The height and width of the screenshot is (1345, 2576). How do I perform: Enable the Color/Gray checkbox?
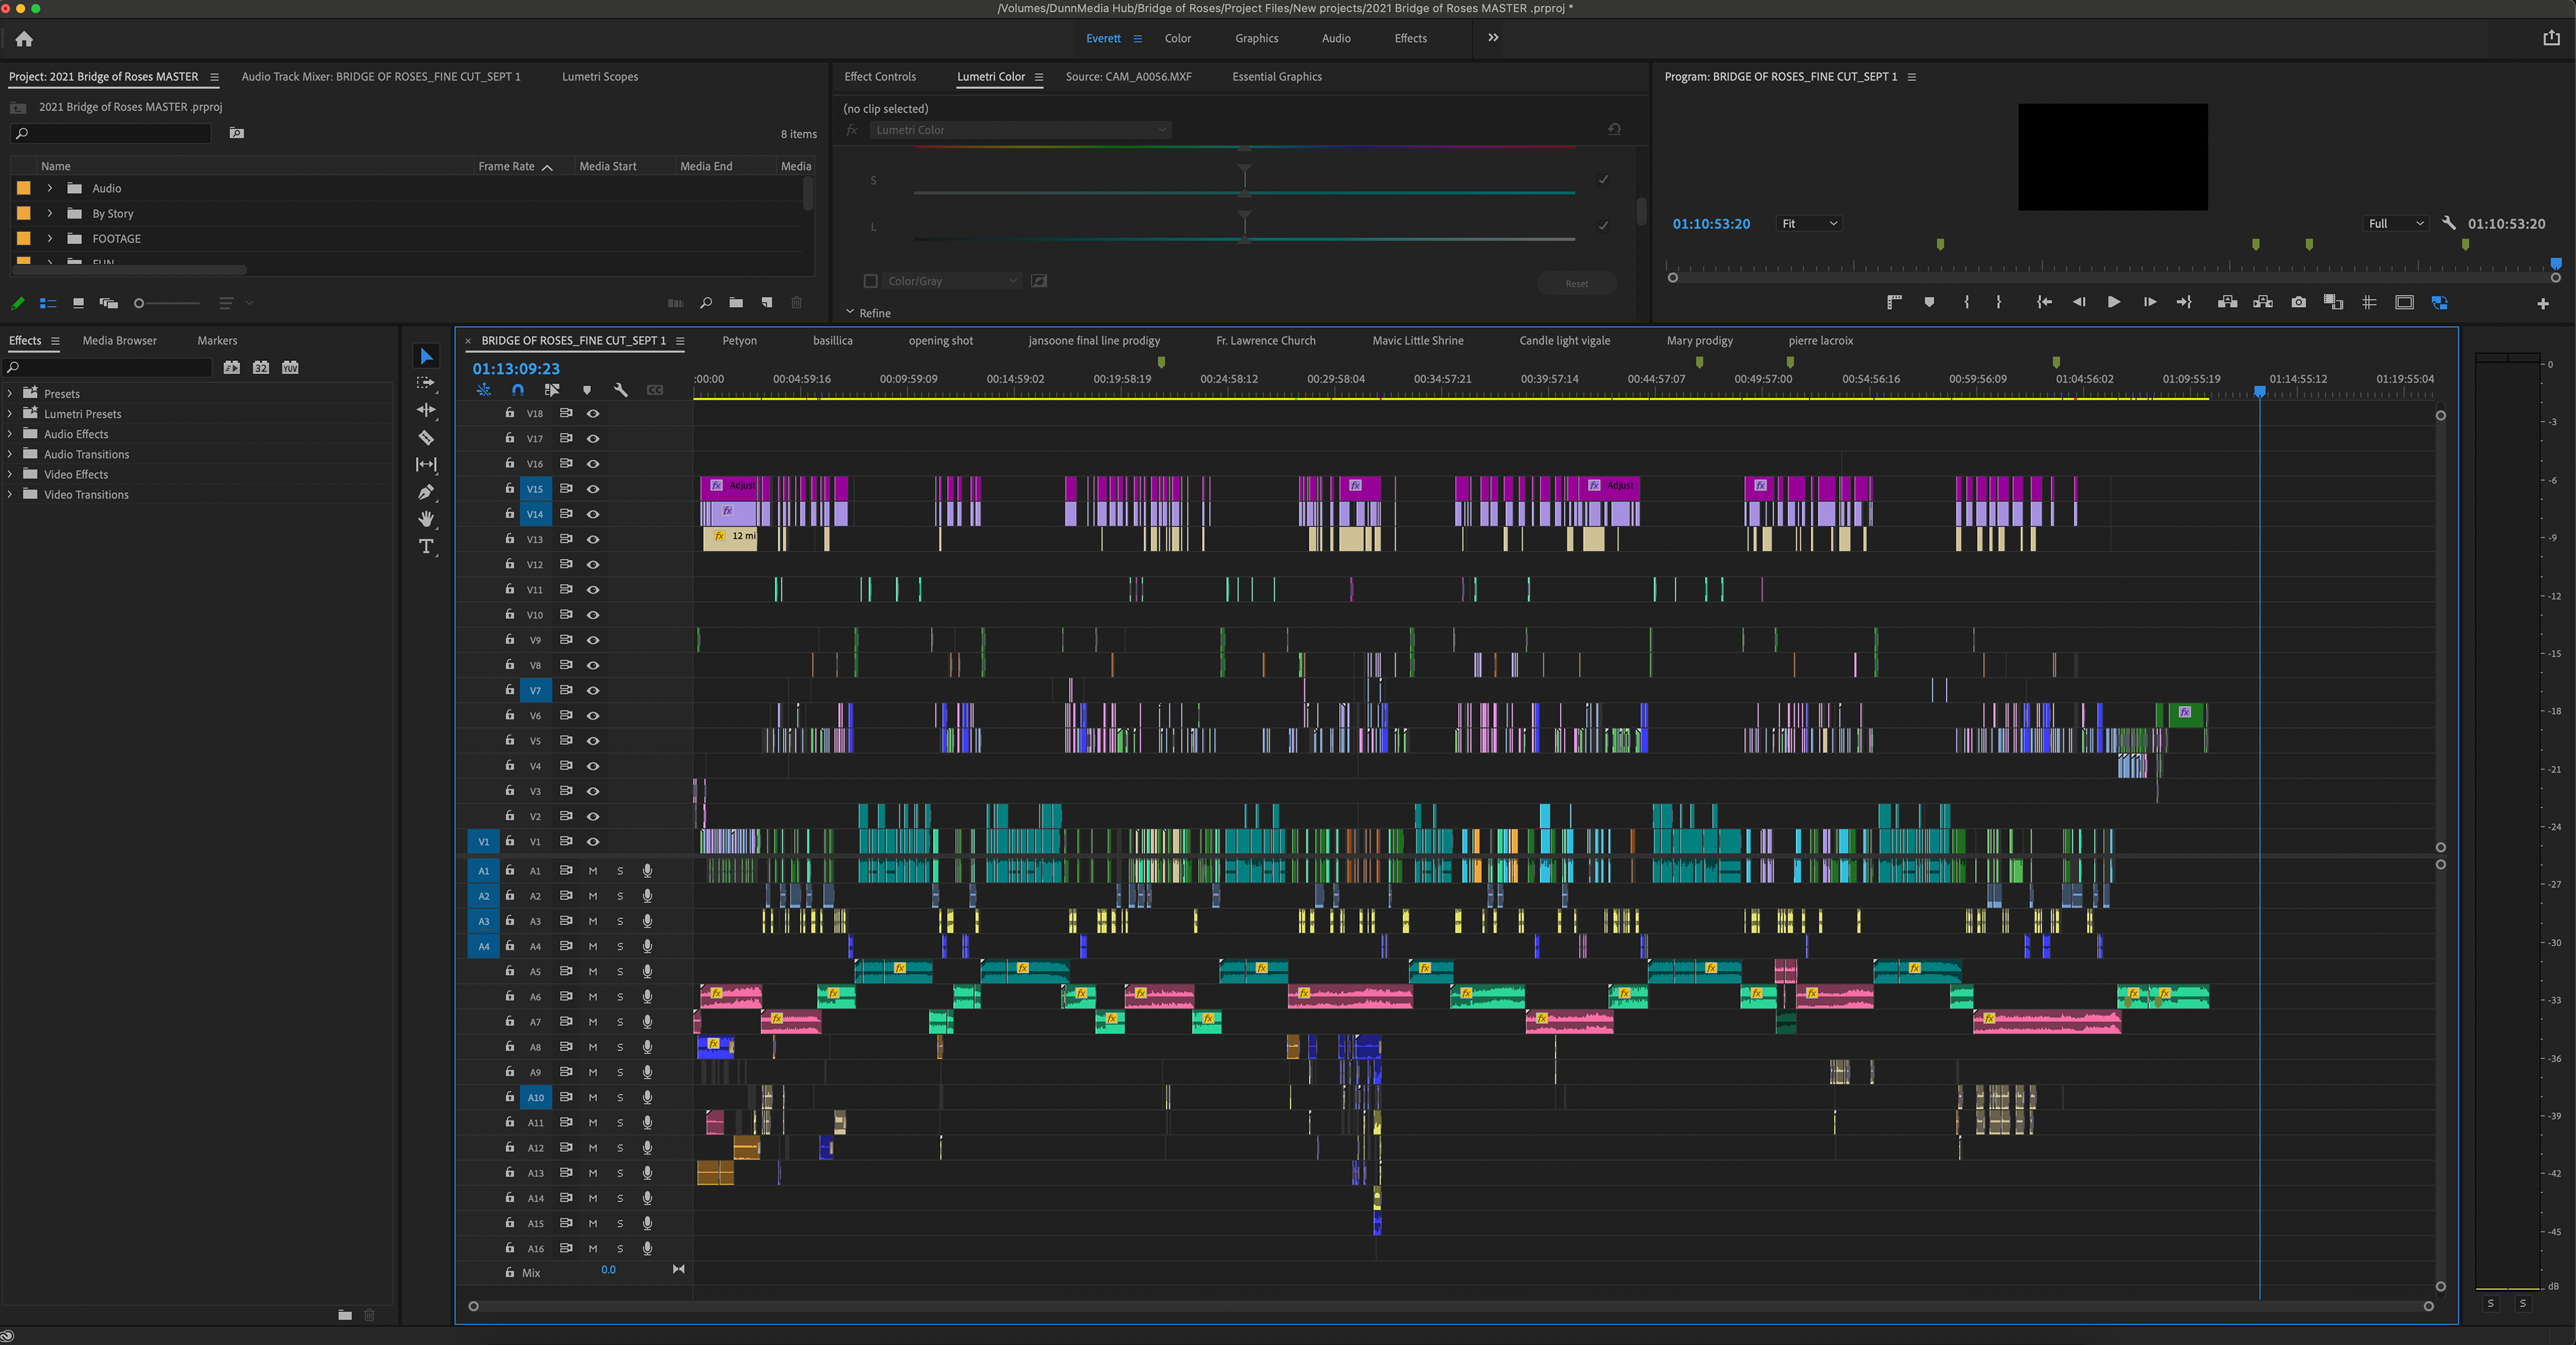pyautogui.click(x=870, y=282)
